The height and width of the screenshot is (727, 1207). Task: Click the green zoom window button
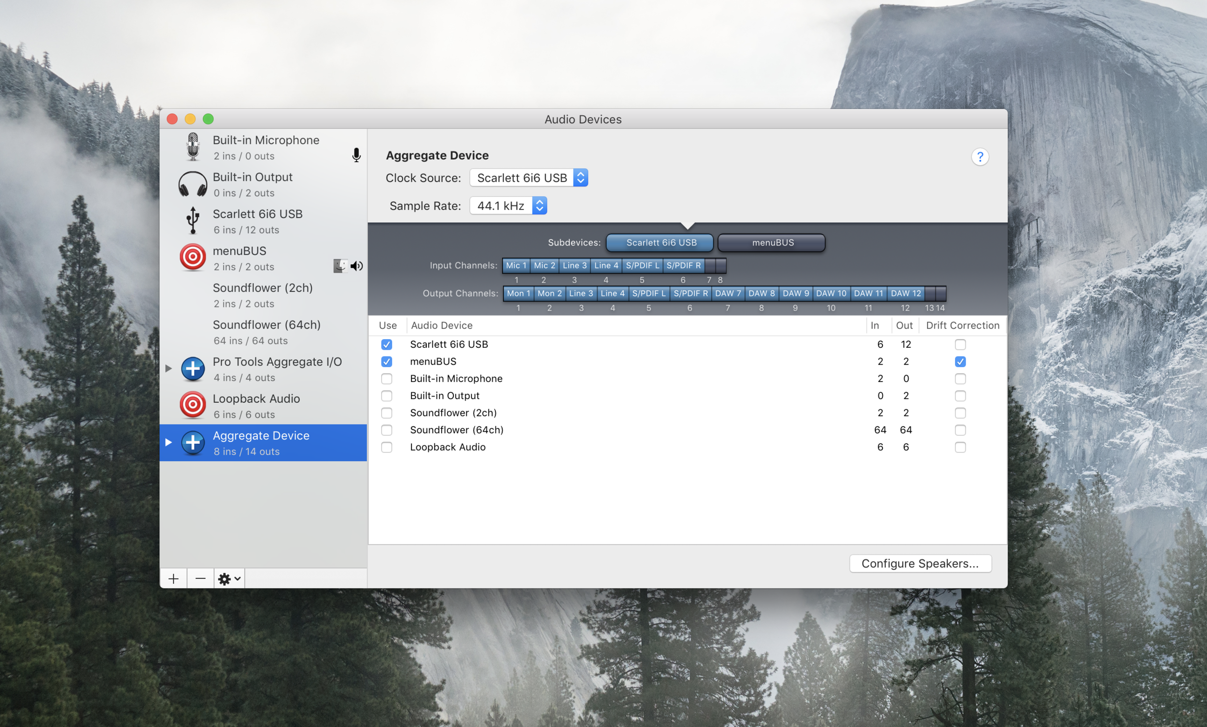[208, 119]
